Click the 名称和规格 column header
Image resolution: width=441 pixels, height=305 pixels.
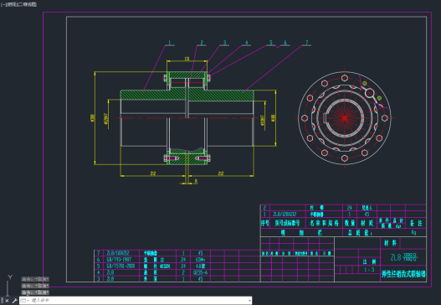tap(325, 224)
